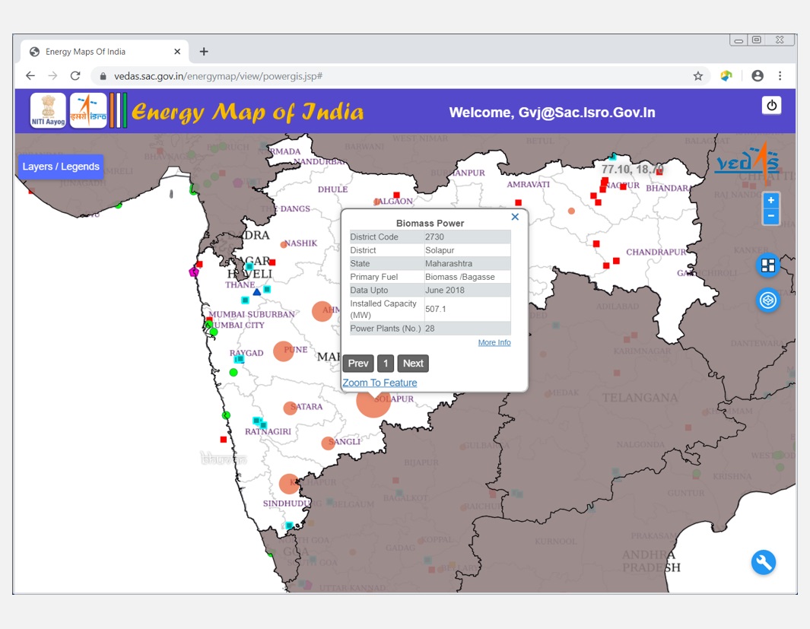Reload the page
Screen dimensions: 810x629
(x=75, y=76)
